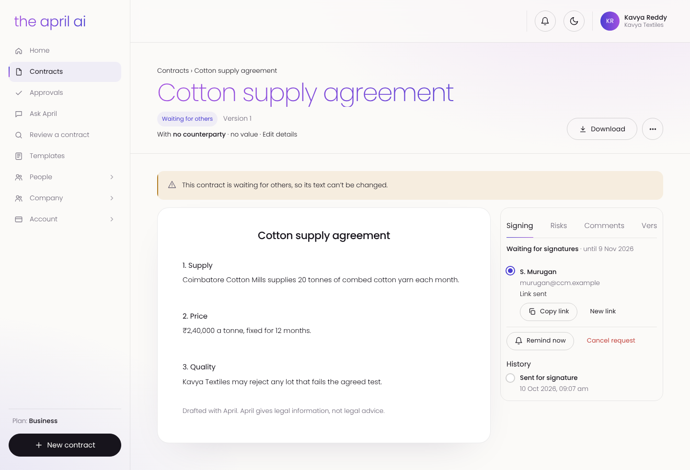Click the Approvals checkmark icon
This screenshot has height=470, width=690.
pos(19,93)
